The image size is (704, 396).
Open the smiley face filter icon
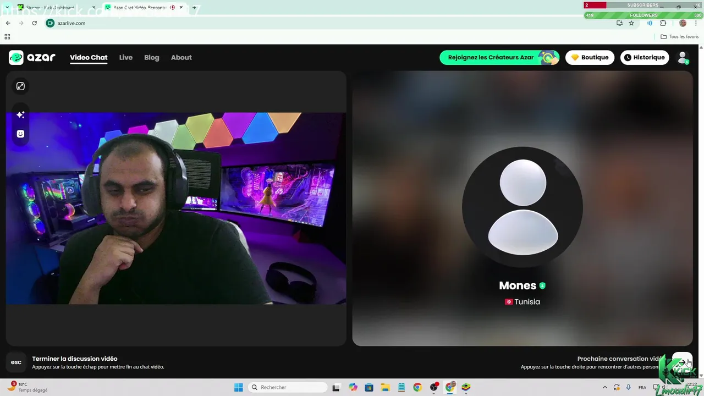click(x=20, y=134)
